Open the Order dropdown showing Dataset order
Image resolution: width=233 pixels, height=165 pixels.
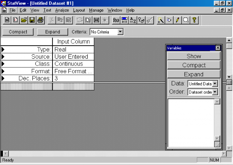click(215, 92)
